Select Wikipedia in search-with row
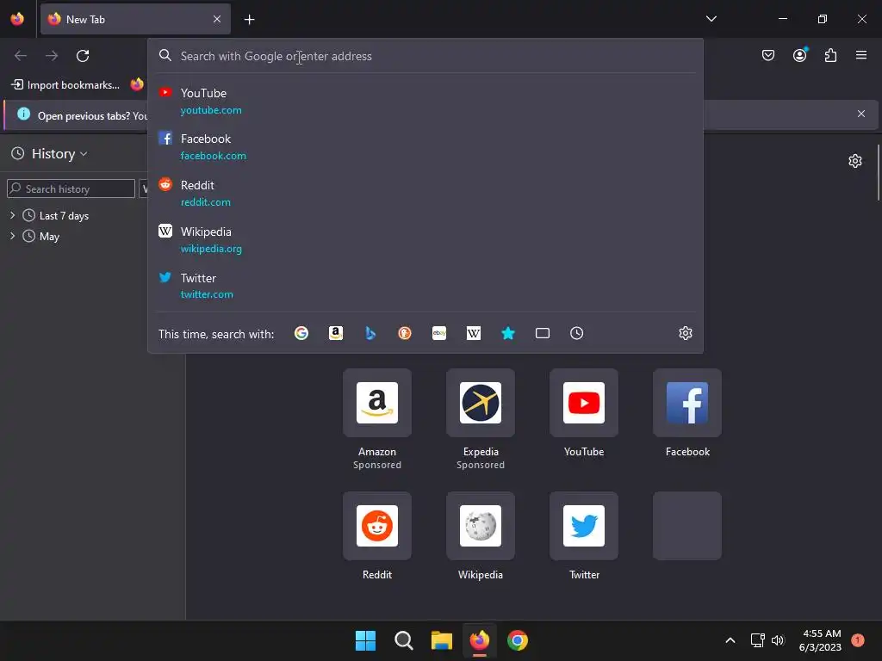Screen dimensions: 882x661 coord(474,333)
